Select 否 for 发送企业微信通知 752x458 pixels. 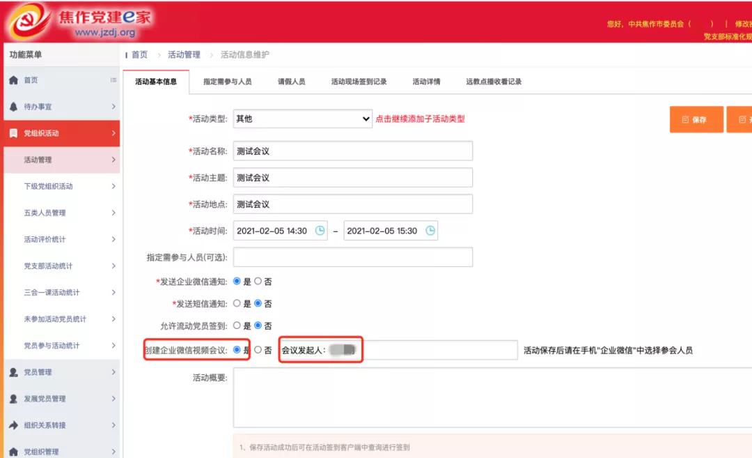(x=258, y=282)
